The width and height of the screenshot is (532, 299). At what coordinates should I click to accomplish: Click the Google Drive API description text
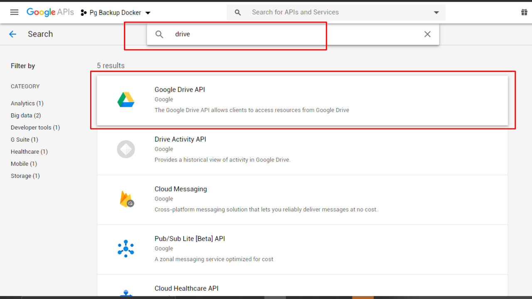tap(252, 110)
